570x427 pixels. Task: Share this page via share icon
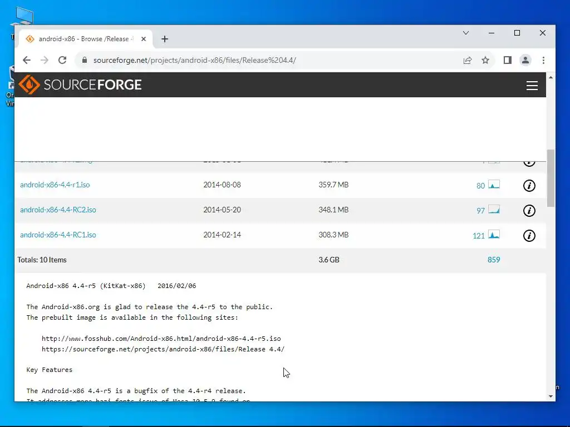[468, 60]
